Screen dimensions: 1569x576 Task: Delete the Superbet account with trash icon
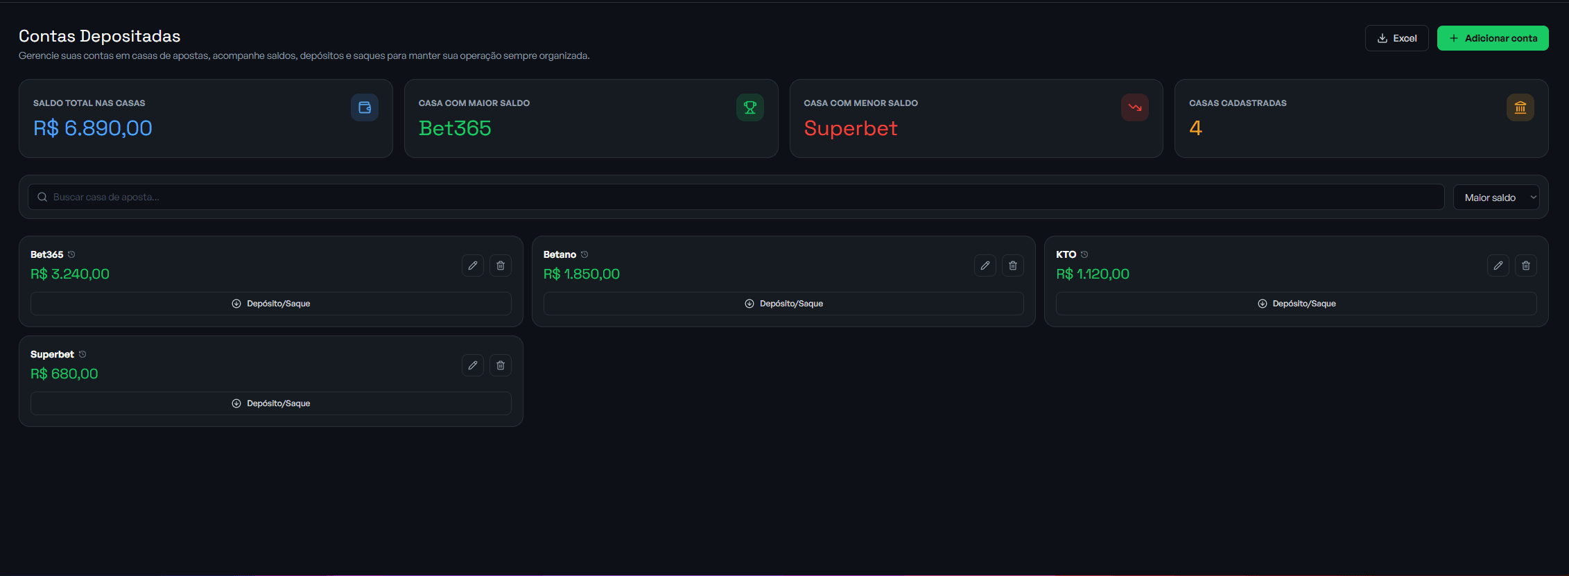(x=501, y=365)
